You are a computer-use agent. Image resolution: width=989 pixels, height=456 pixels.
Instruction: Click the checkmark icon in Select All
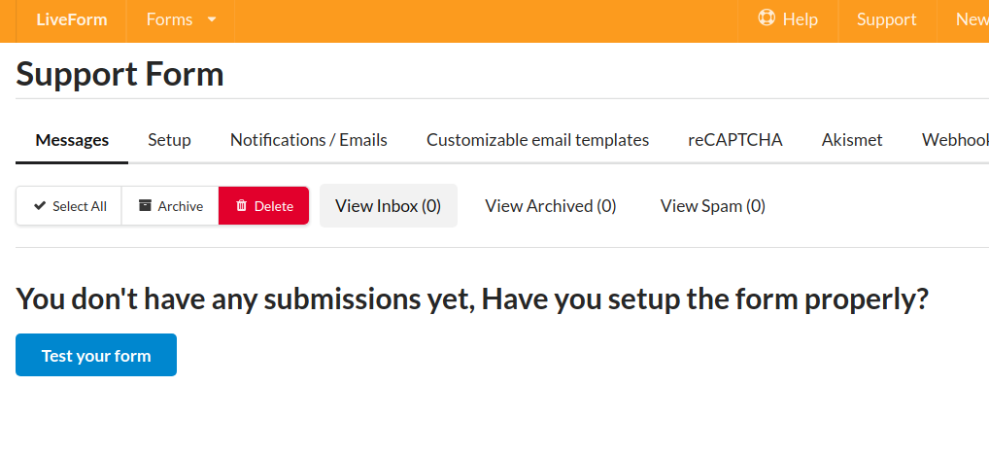[x=40, y=206]
